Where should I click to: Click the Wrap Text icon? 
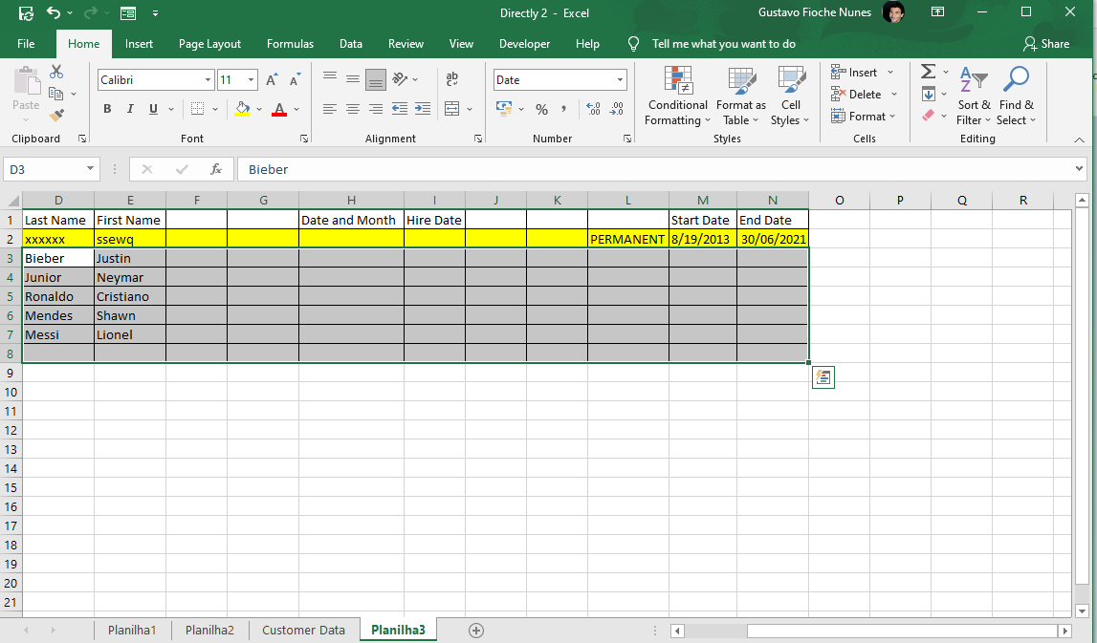452,79
